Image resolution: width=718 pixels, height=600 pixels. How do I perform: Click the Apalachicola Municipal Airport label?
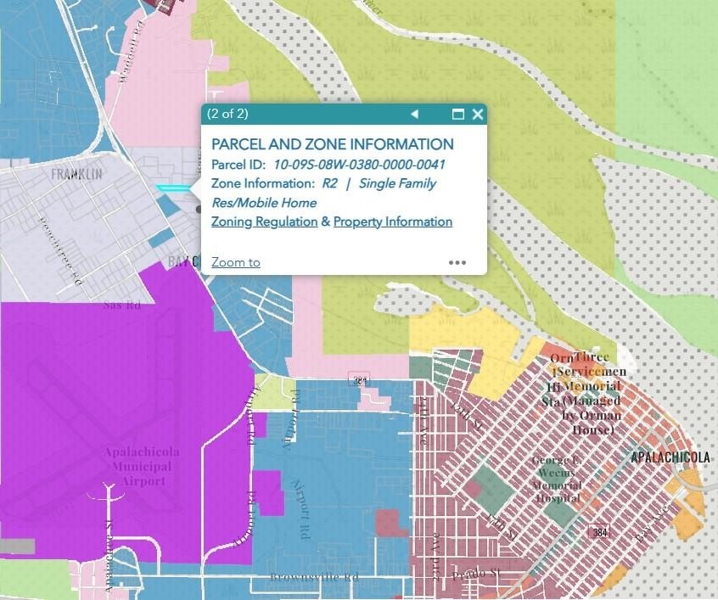click(143, 467)
